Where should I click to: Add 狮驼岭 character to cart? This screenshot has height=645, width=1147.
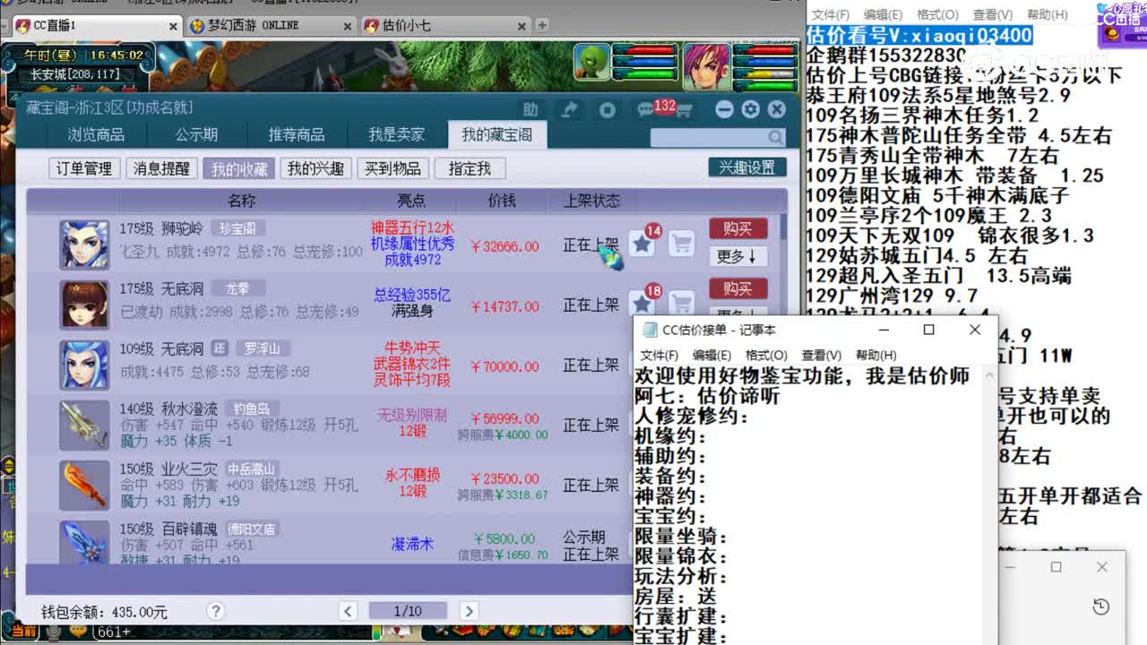coord(681,243)
